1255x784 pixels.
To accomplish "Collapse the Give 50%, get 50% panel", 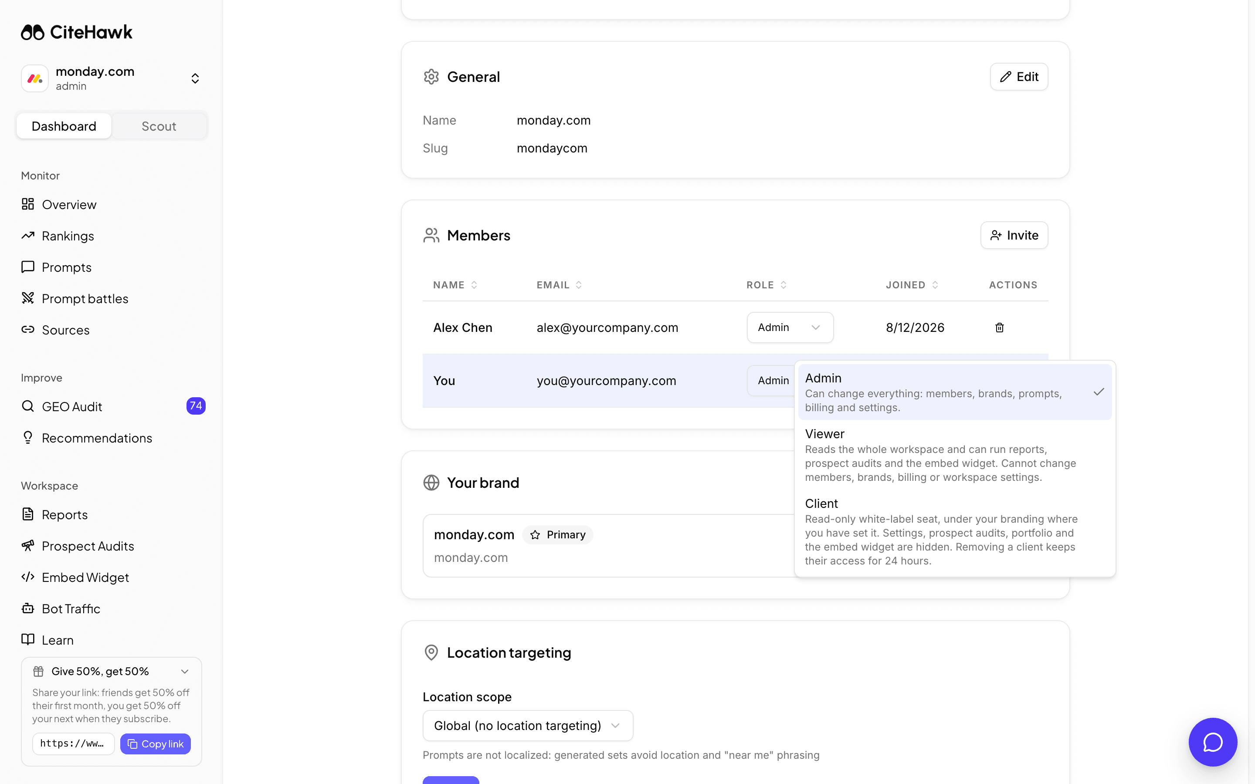I will point(185,672).
